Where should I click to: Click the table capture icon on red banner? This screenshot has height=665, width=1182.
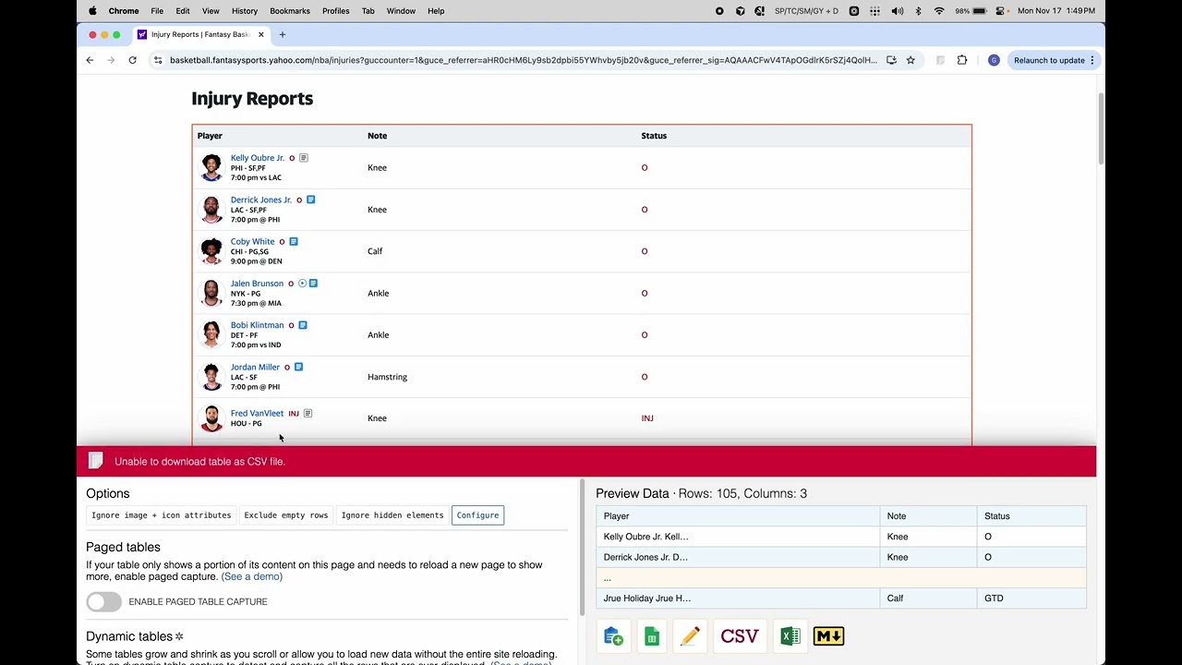(95, 461)
